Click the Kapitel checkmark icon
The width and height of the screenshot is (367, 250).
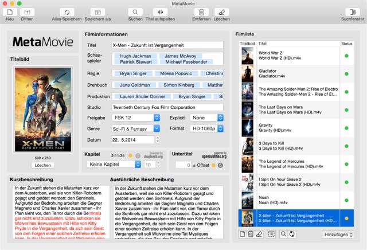coord(138,155)
